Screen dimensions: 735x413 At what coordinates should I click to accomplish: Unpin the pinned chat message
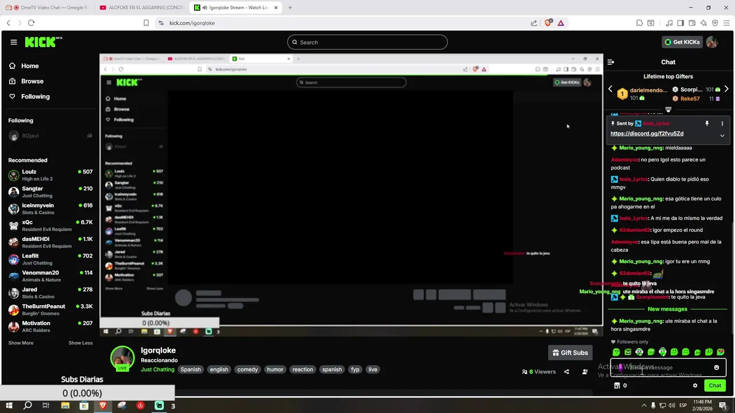click(707, 123)
